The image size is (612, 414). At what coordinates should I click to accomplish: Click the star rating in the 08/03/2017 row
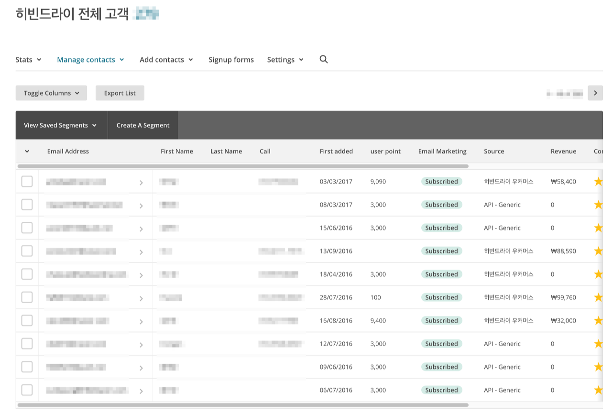598,205
